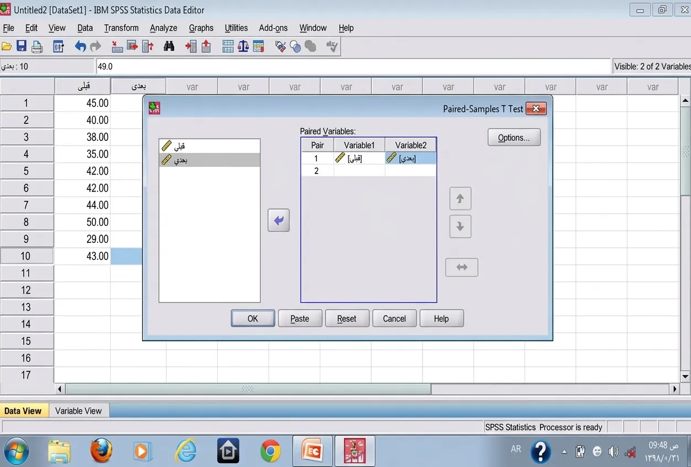Click the data cell containing 50.00
Image resolution: width=691 pixels, height=467 pixels.
click(83, 222)
